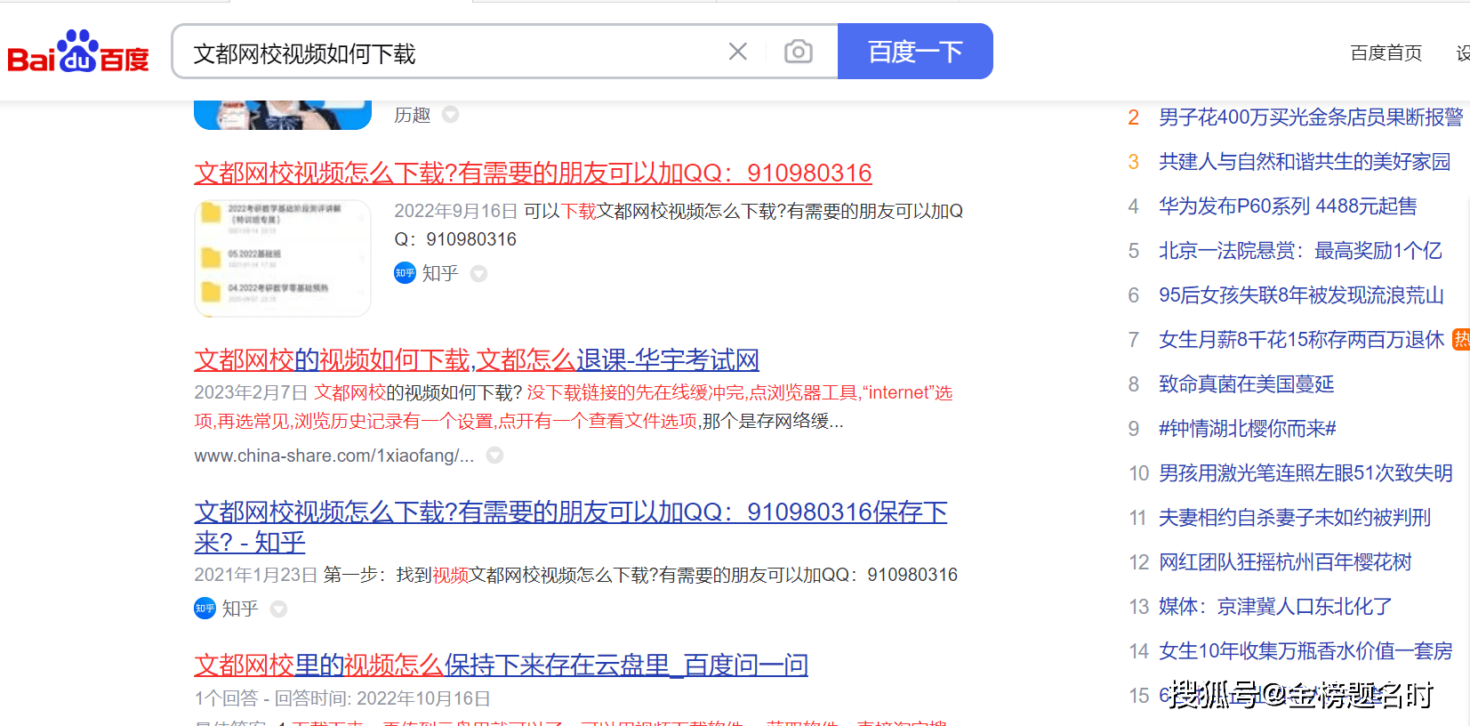The image size is (1470, 726).
Task: Click the Zhihu icon under the 2022年9月16日 result
Action: point(405,273)
